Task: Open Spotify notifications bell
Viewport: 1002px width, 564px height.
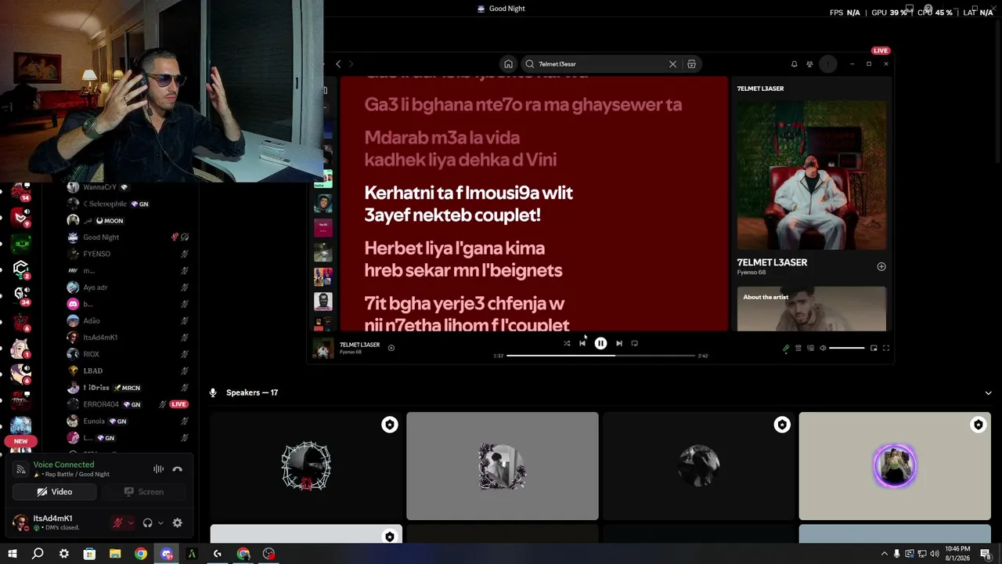Action: coord(794,64)
